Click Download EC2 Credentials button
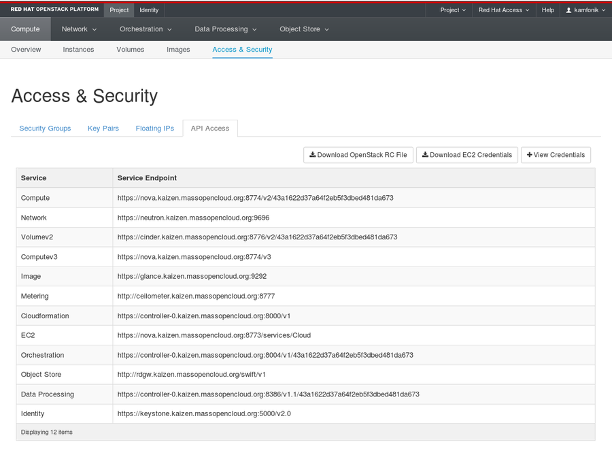This screenshot has width=612, height=459. (467, 155)
